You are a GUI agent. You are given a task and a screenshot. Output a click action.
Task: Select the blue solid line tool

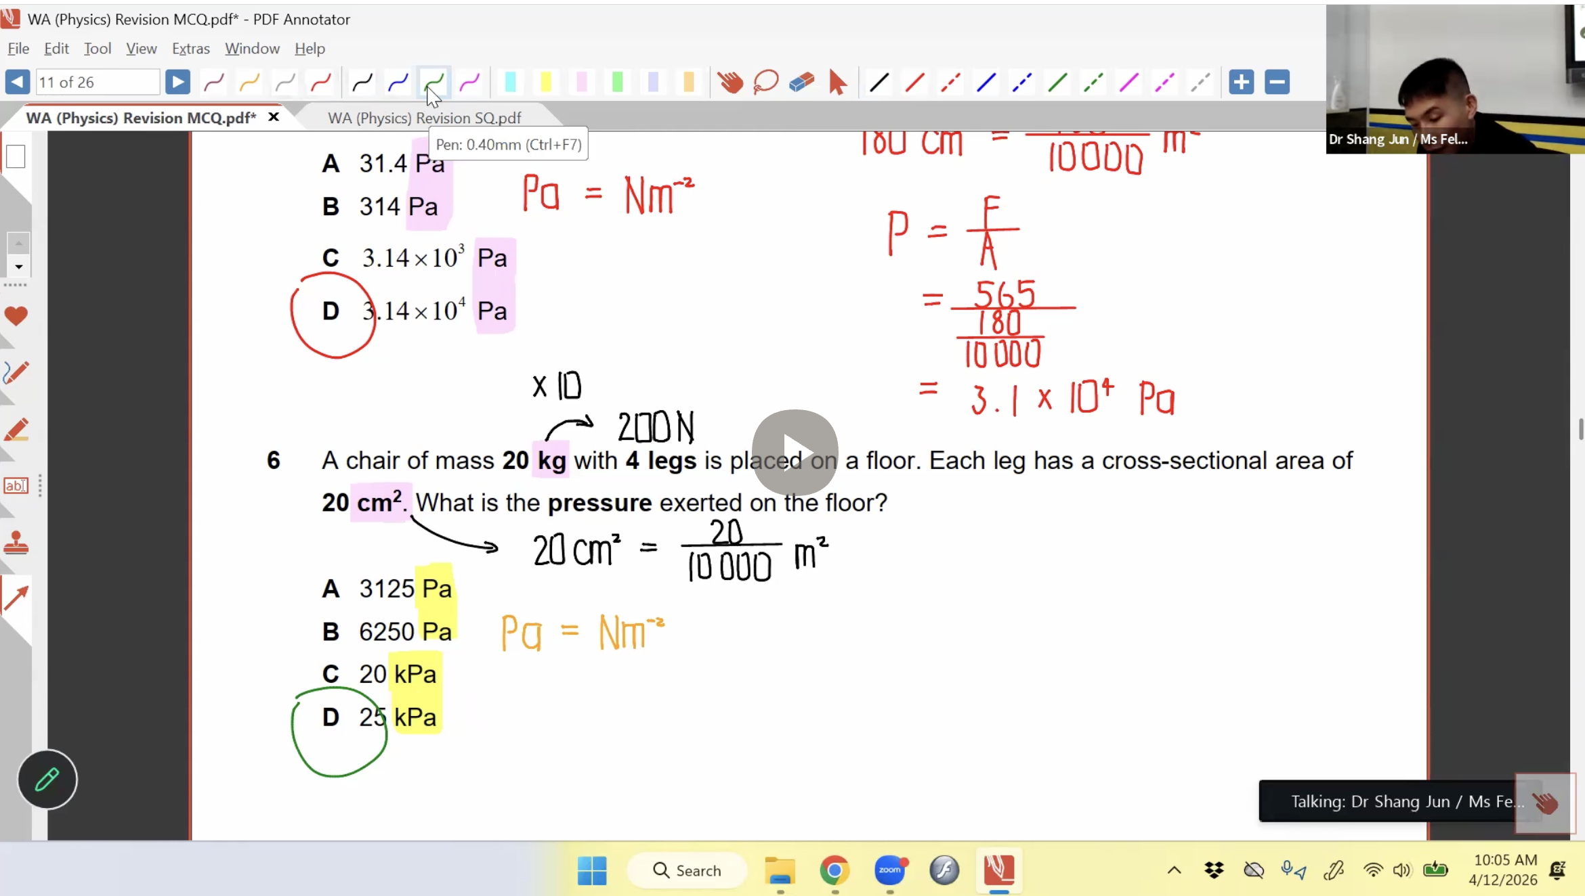tap(986, 82)
